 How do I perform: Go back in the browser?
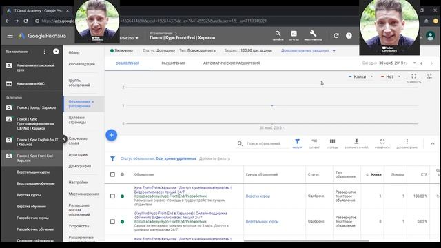(8, 21)
